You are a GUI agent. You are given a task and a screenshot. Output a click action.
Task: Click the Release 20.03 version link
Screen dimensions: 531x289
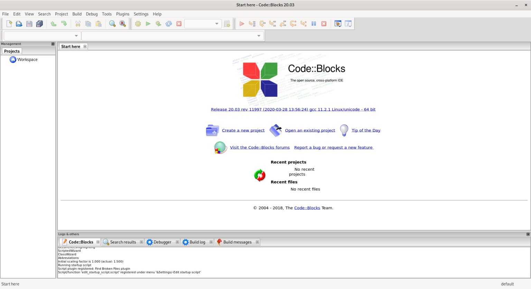(x=293, y=109)
